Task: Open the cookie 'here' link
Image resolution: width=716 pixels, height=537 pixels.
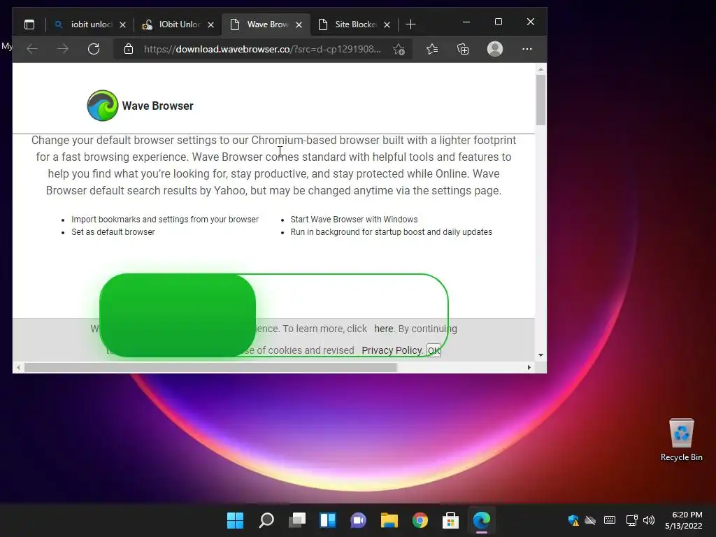Action: tap(384, 329)
